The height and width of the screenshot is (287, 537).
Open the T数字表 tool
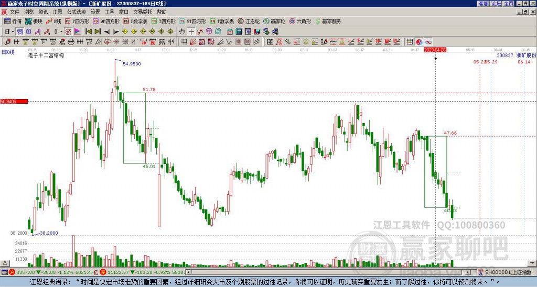point(222,21)
